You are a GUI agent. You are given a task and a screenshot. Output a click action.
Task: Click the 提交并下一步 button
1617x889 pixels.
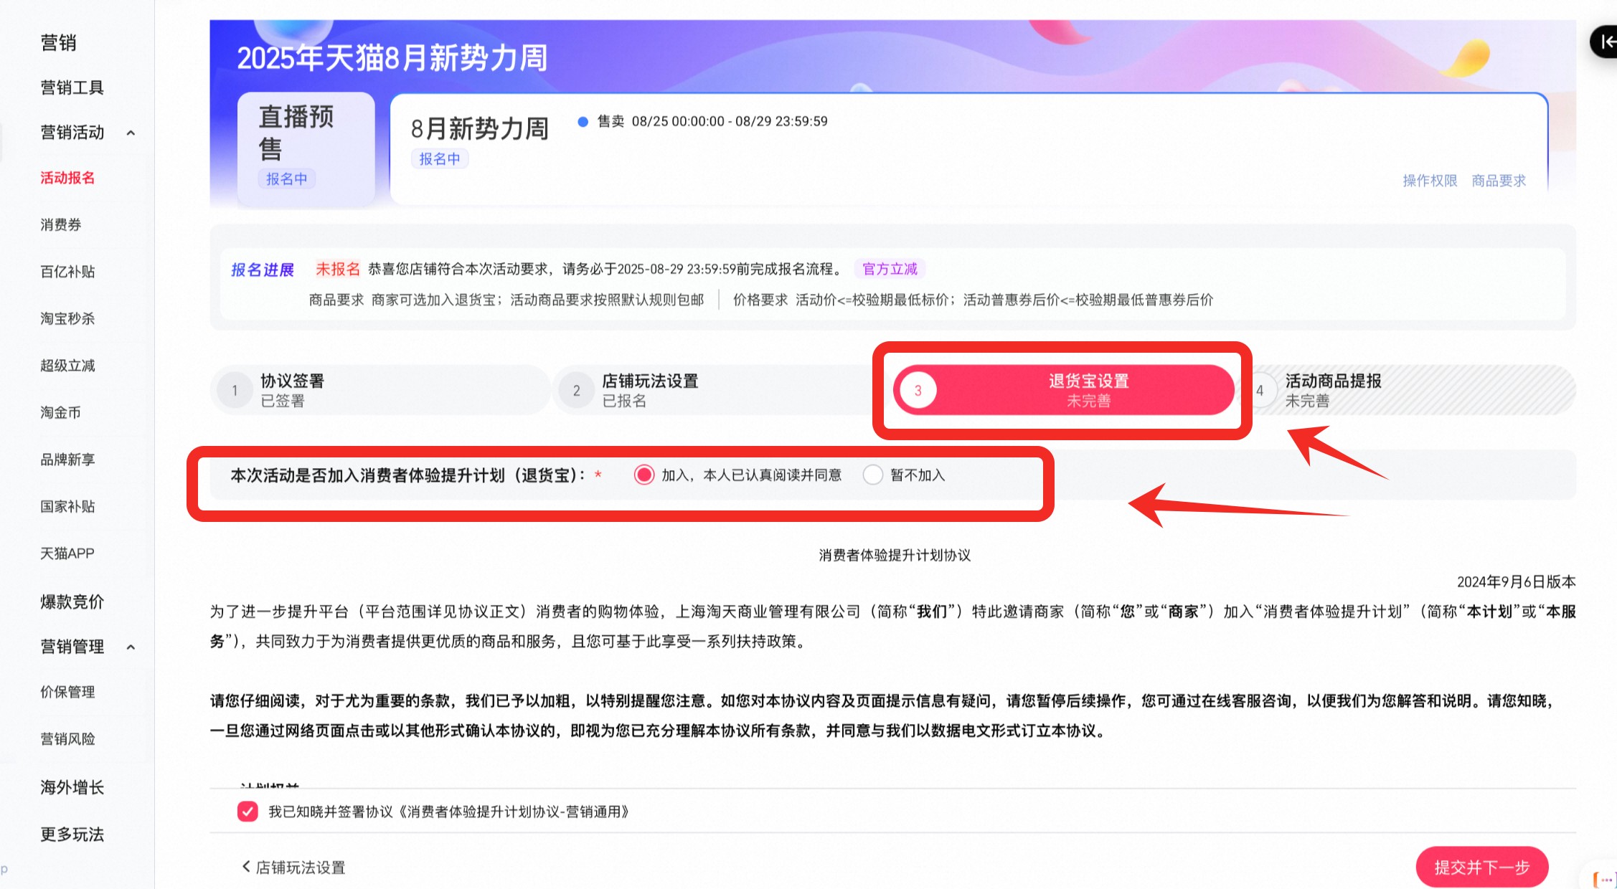[x=1481, y=867]
